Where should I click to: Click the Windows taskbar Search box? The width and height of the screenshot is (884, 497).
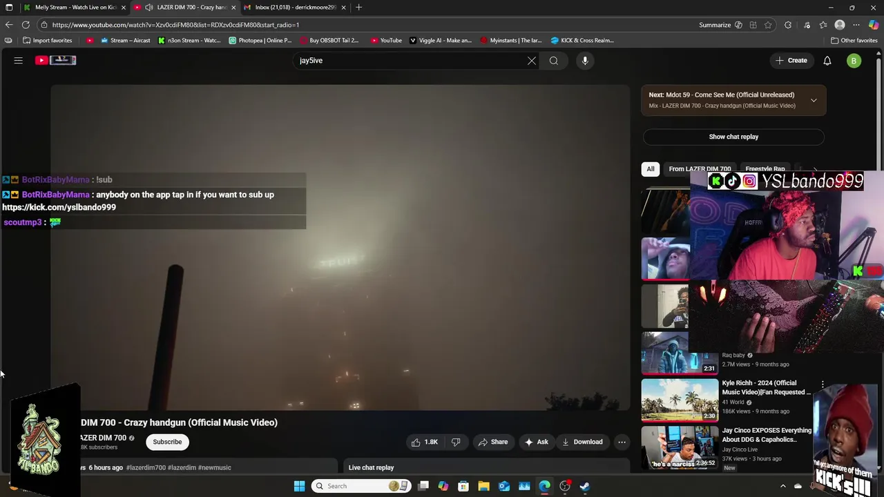point(361,486)
